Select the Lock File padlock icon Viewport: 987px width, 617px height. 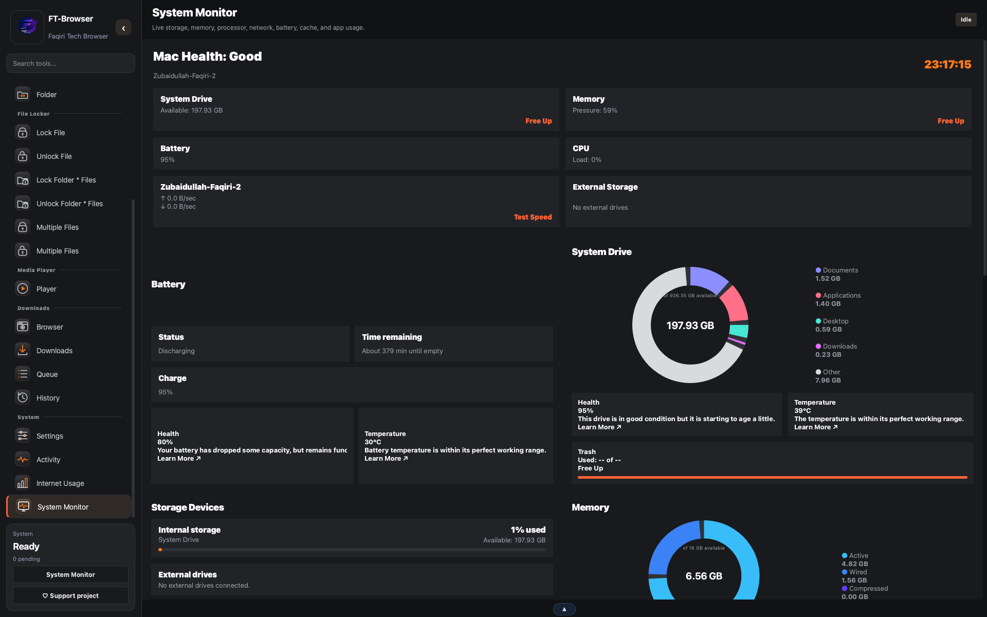pos(23,133)
